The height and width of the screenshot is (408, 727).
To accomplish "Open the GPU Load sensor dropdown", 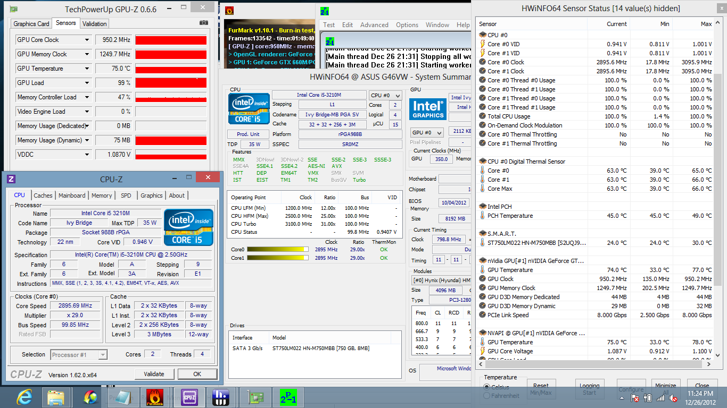I will [x=87, y=83].
